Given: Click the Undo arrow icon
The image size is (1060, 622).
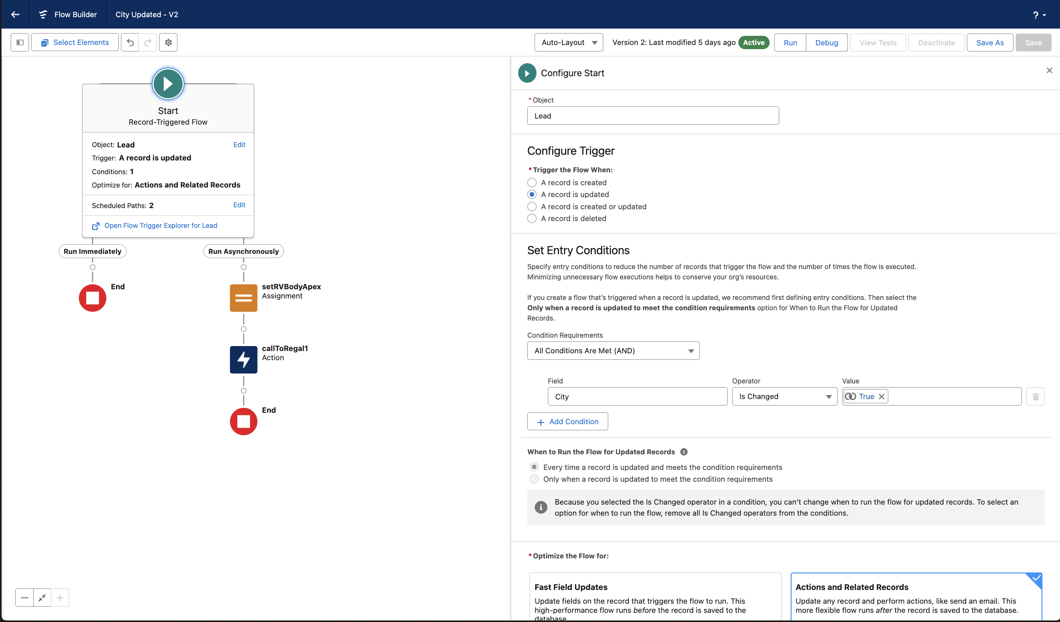Looking at the screenshot, I should click(130, 42).
